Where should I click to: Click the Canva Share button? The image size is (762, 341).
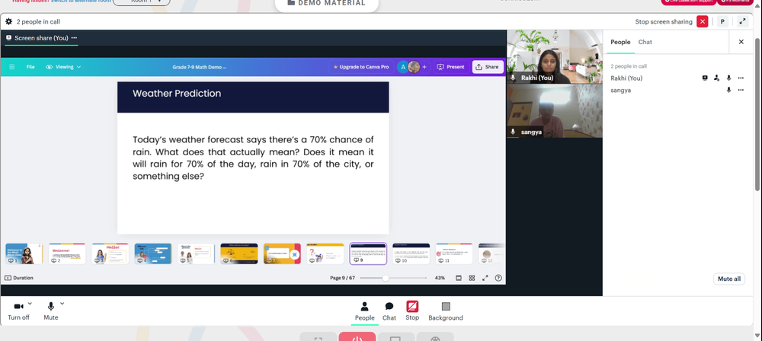[x=487, y=67]
